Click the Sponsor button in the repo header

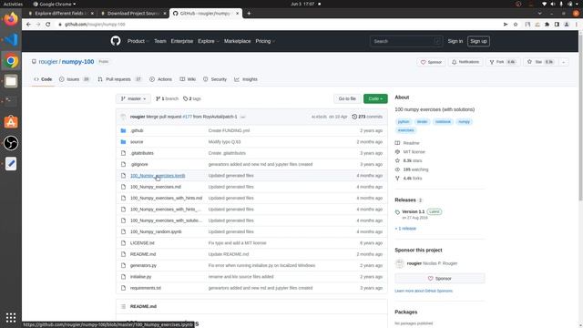pyautogui.click(x=431, y=62)
